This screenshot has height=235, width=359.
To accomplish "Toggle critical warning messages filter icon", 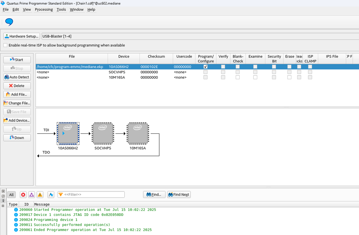I will tap(32, 195).
